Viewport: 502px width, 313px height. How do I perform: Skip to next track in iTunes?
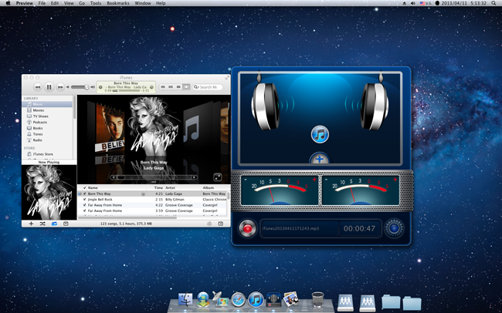coord(60,87)
